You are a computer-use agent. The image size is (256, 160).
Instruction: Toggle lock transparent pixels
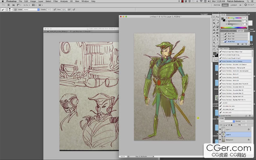coord(224,125)
